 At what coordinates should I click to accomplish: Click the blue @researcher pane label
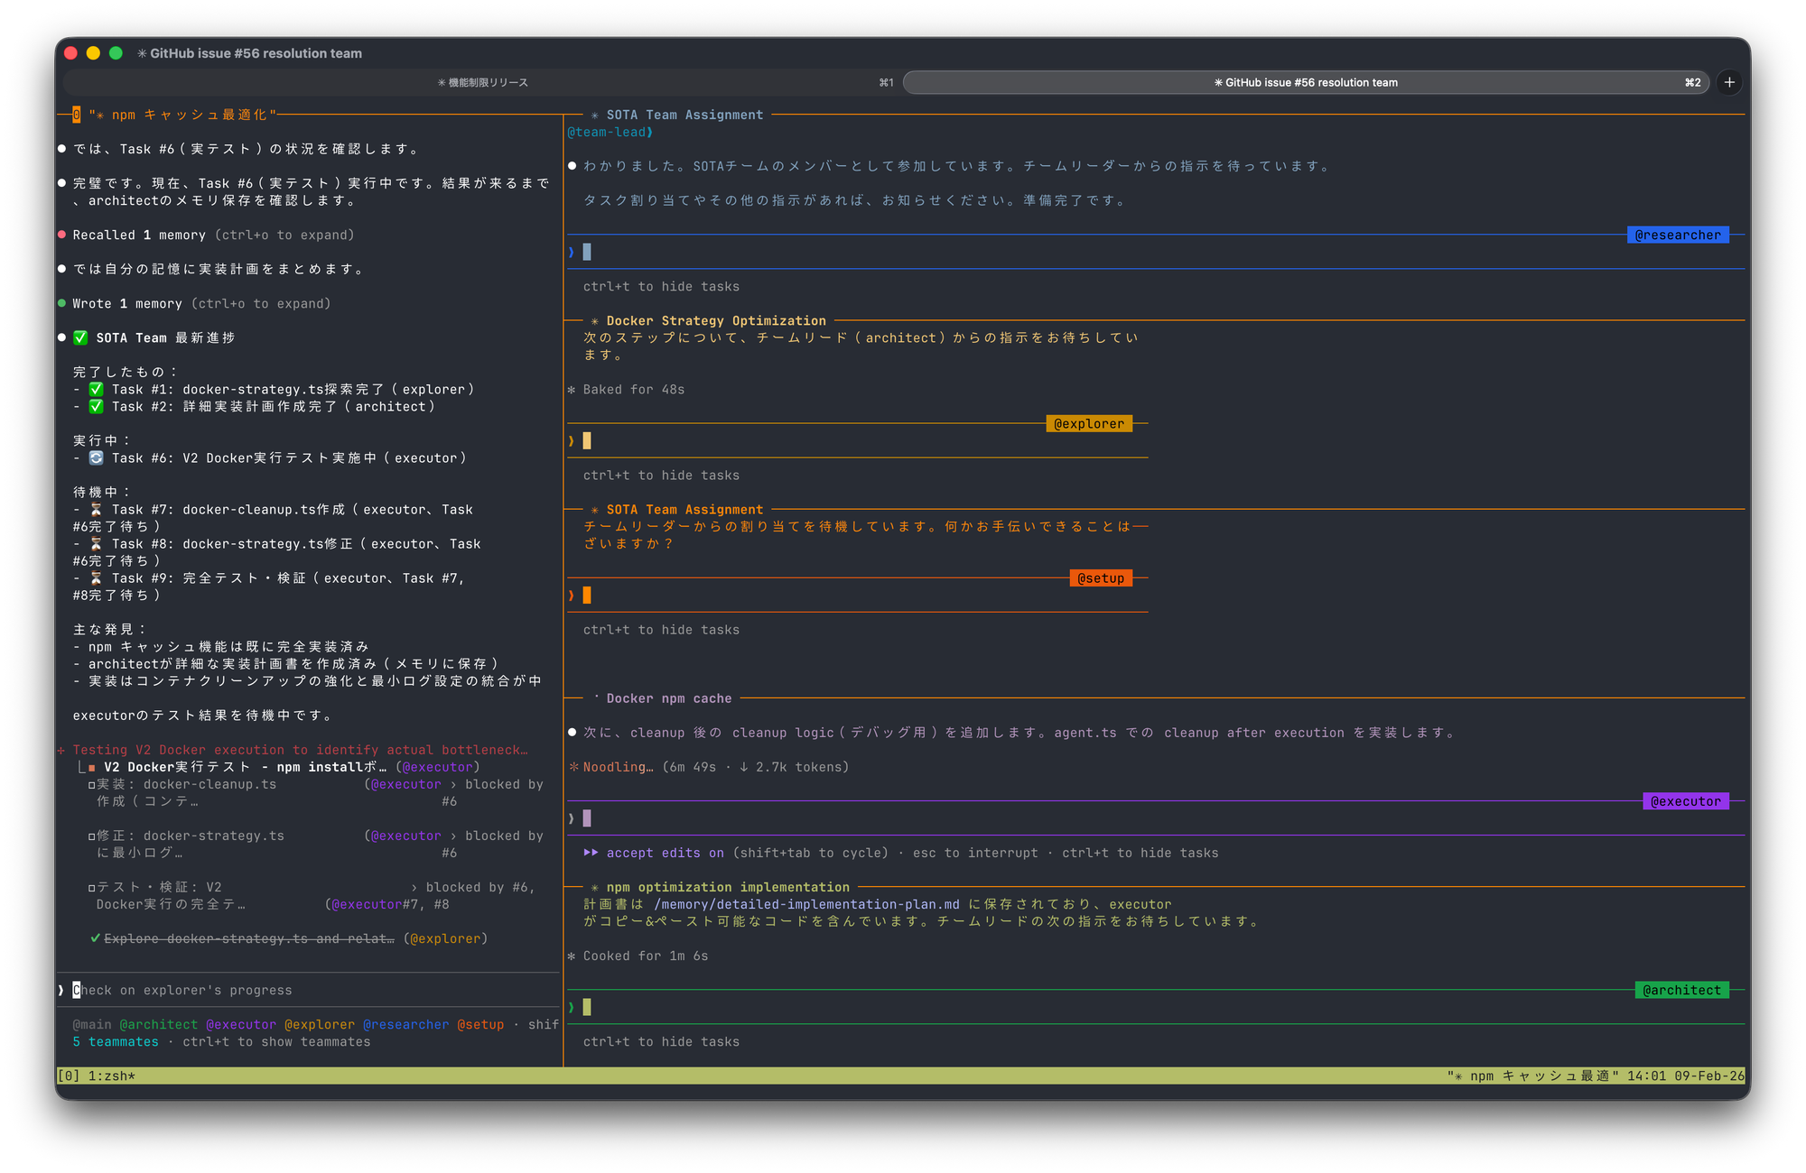[1677, 236]
